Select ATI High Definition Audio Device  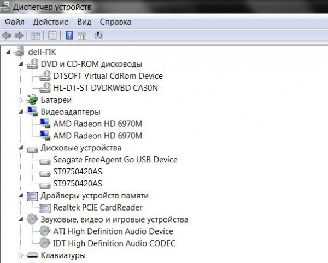click(113, 232)
